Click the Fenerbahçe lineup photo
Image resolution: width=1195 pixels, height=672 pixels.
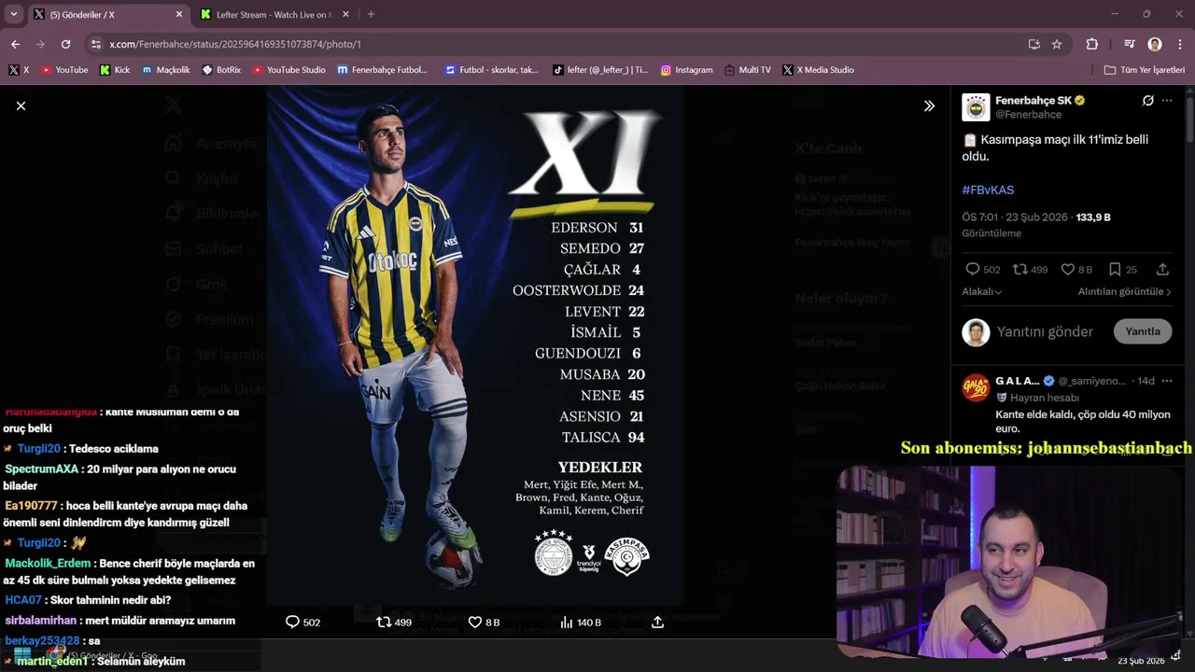[474, 345]
